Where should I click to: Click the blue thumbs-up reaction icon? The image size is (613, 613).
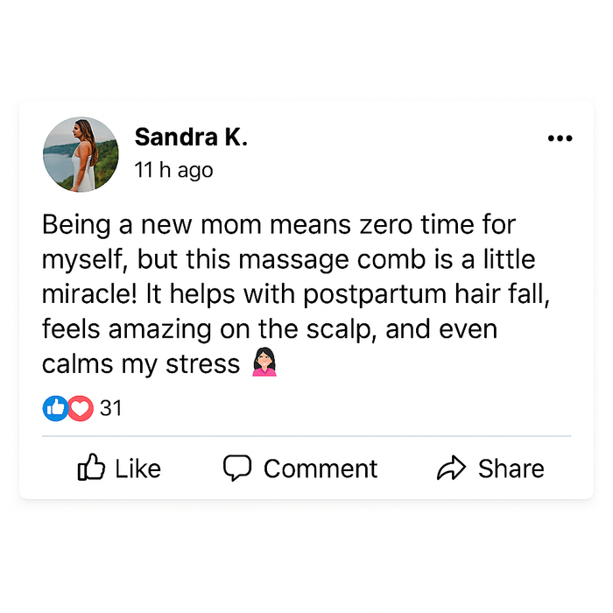pyautogui.click(x=55, y=408)
